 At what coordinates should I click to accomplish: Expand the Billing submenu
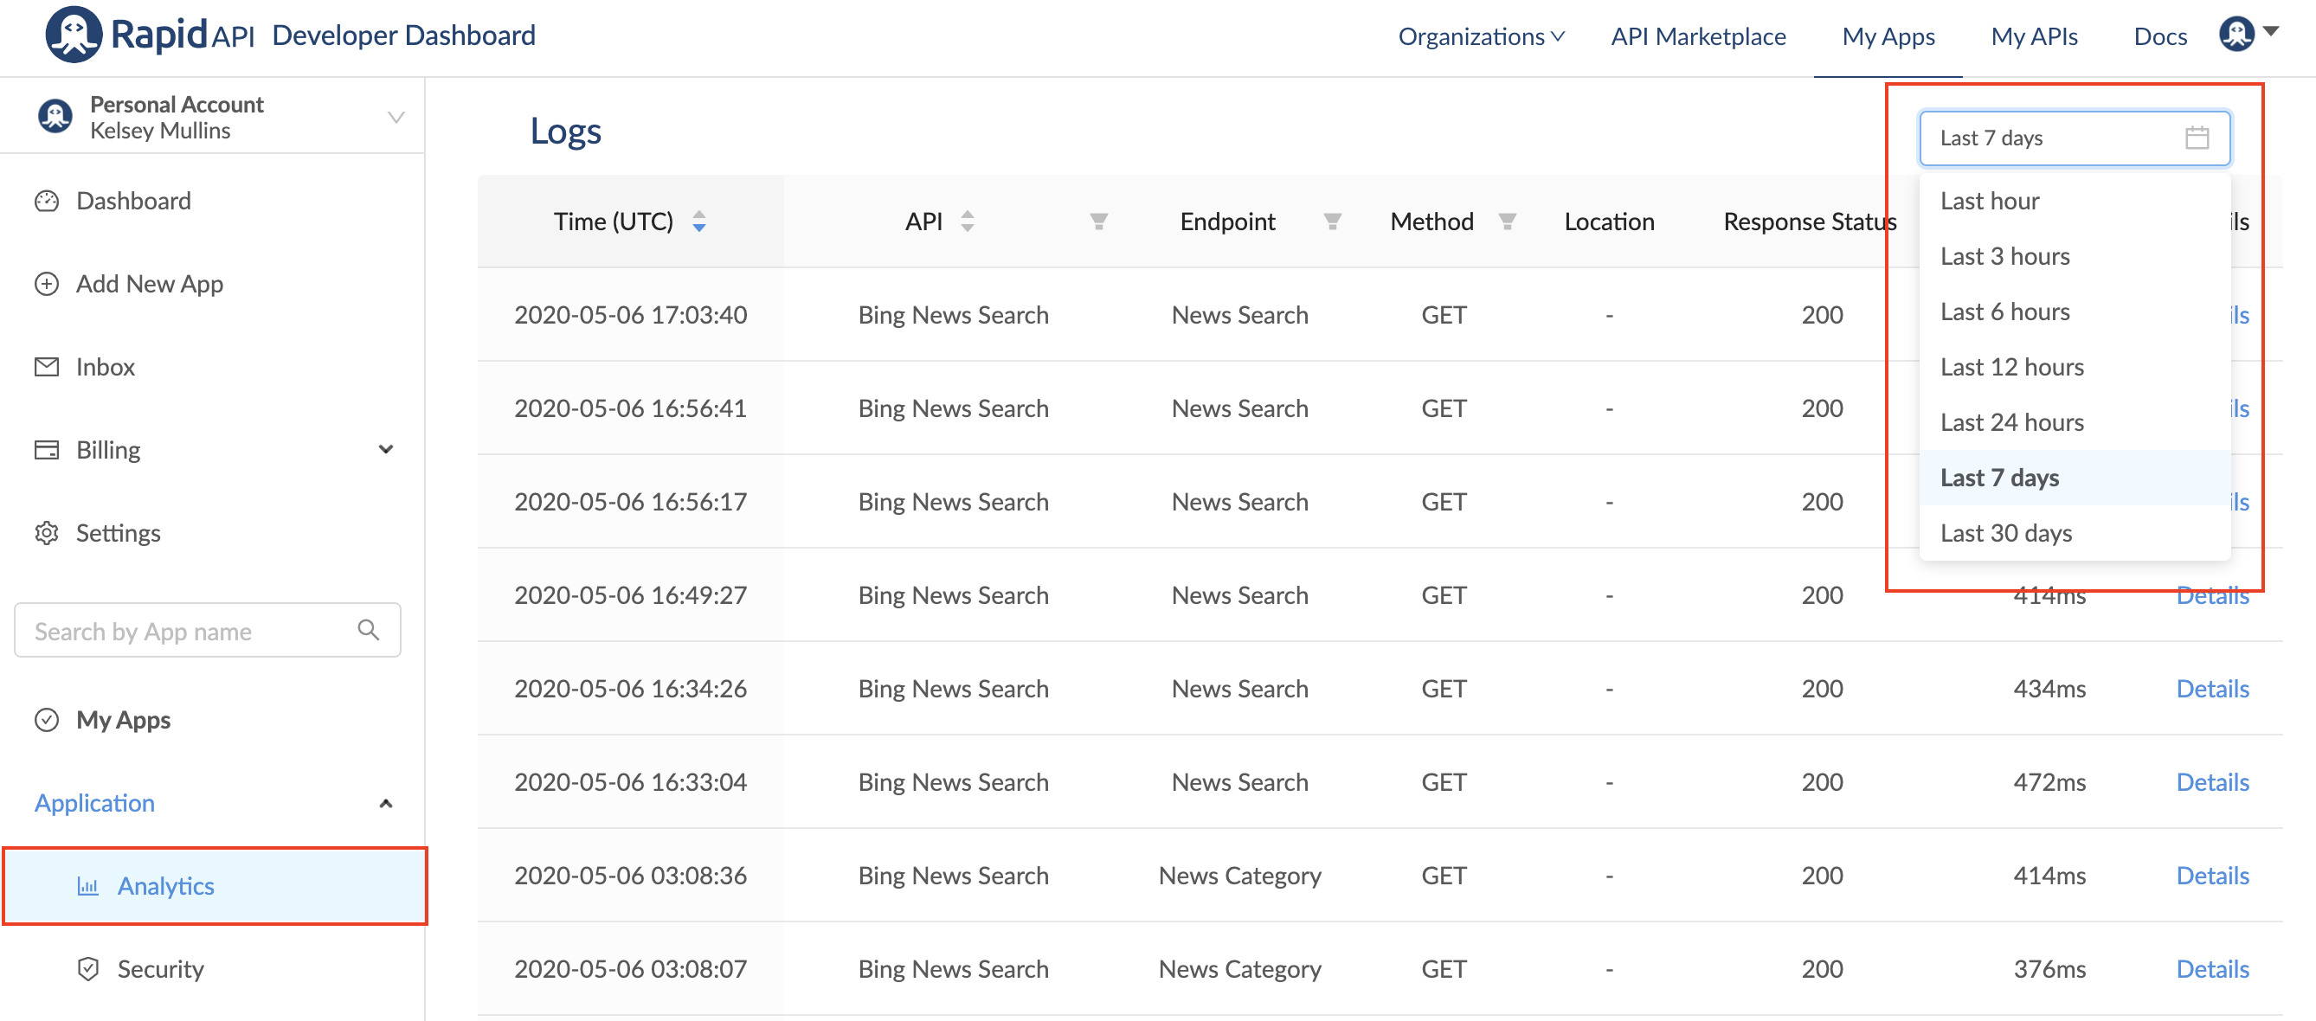[386, 449]
